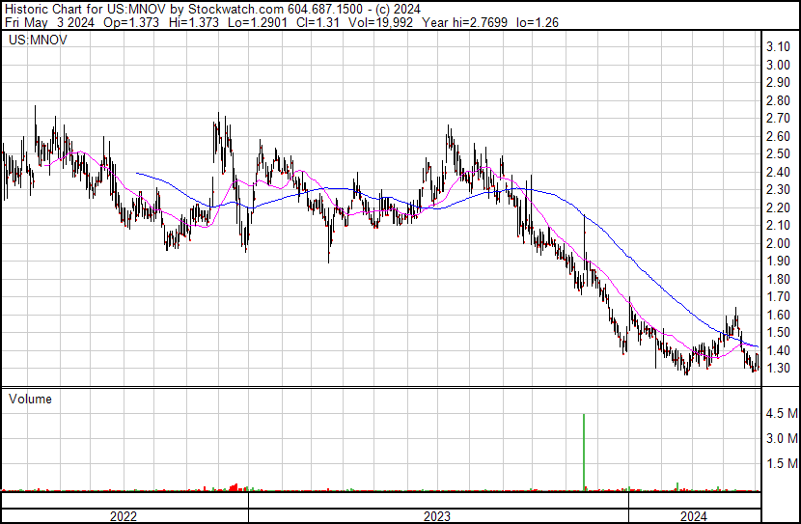Click the 3.00 price axis label
This screenshot has width=801, height=524.
(778, 65)
